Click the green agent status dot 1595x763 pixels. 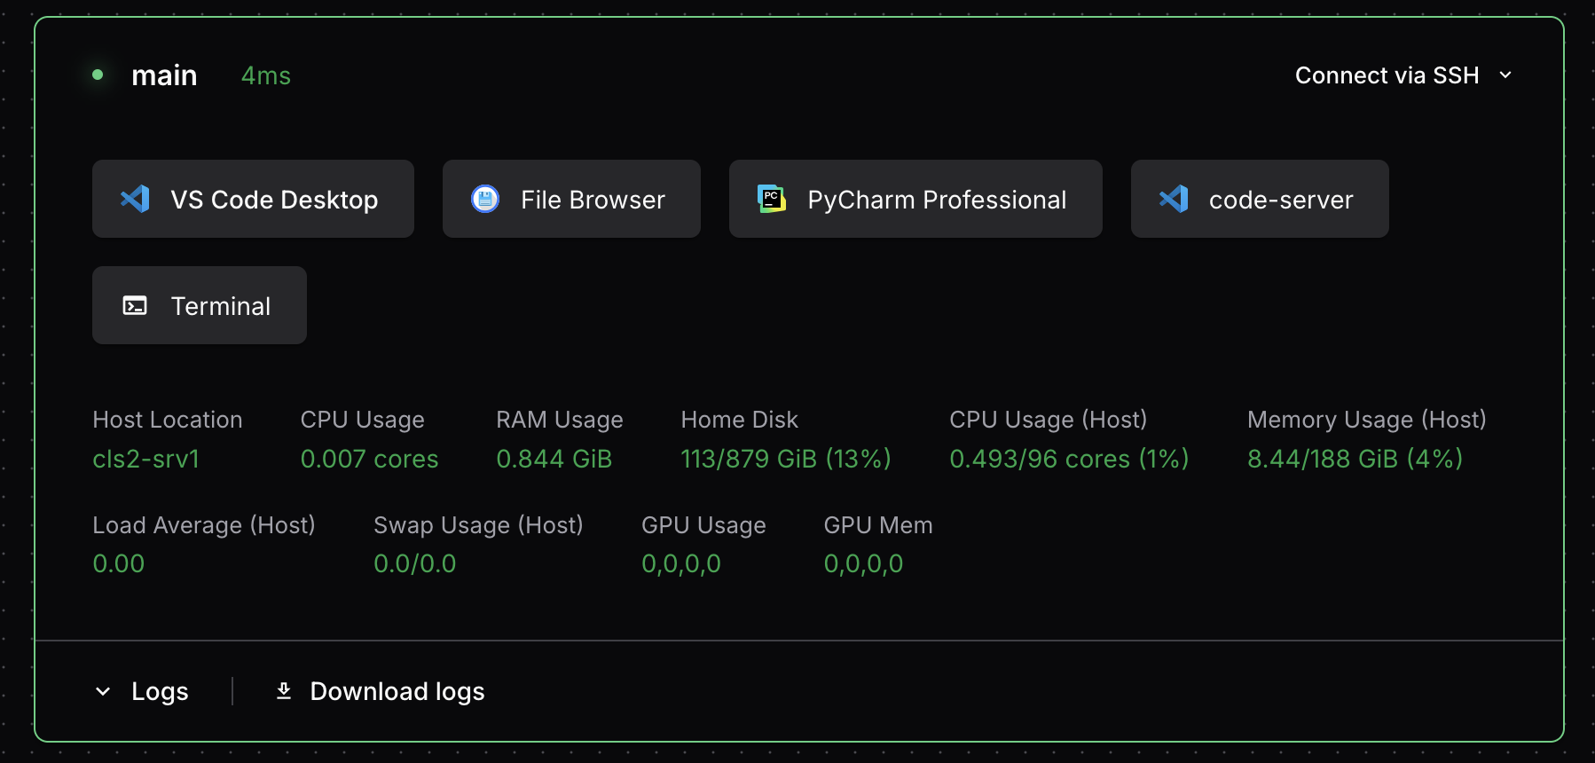98,75
